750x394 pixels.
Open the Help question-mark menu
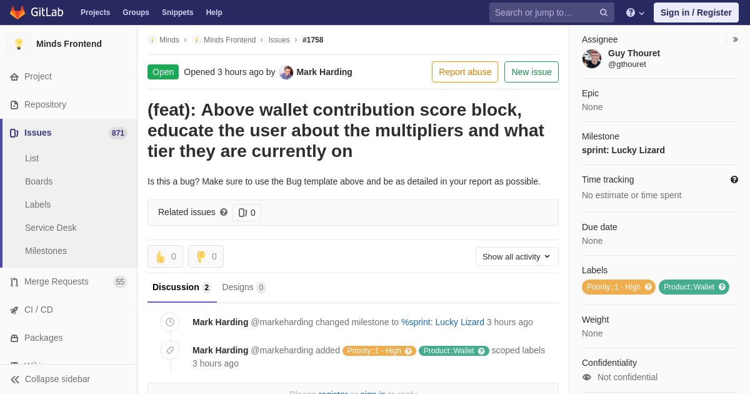coord(634,13)
